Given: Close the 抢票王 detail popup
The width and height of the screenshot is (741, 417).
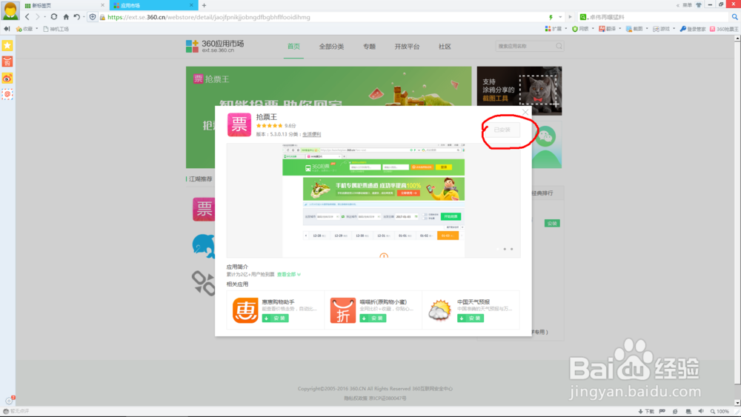Looking at the screenshot, I should (525, 112).
